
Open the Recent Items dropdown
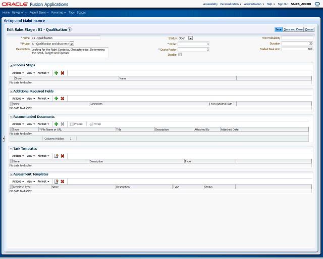coord(39,13)
